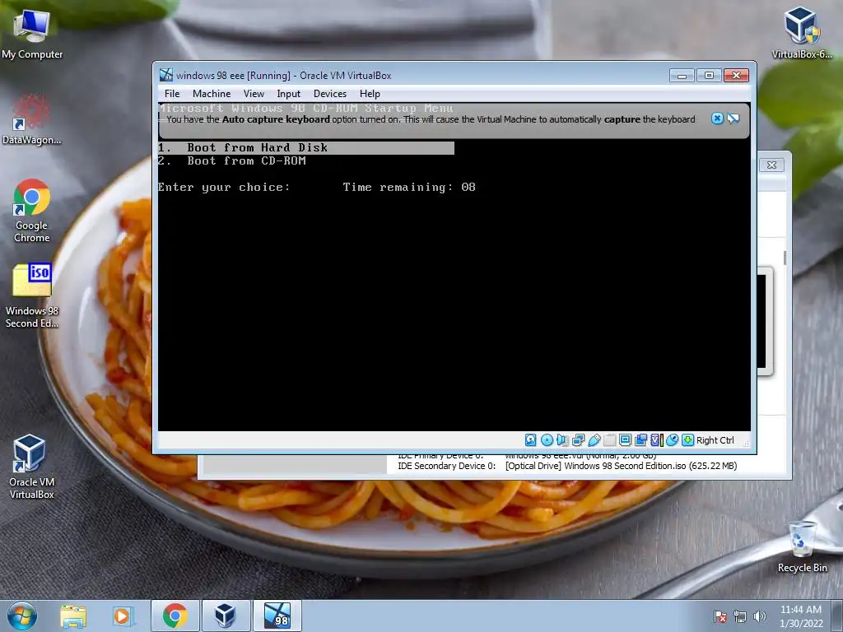Open the Machine menu

pyautogui.click(x=212, y=94)
